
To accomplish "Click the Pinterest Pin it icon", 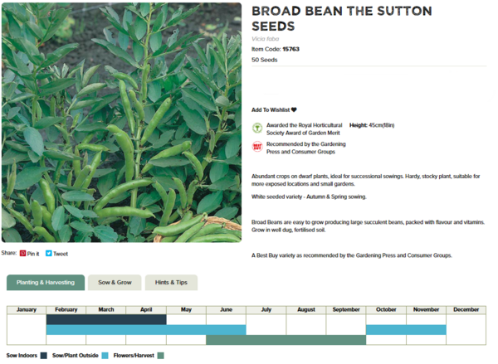I will pyautogui.click(x=23, y=254).
